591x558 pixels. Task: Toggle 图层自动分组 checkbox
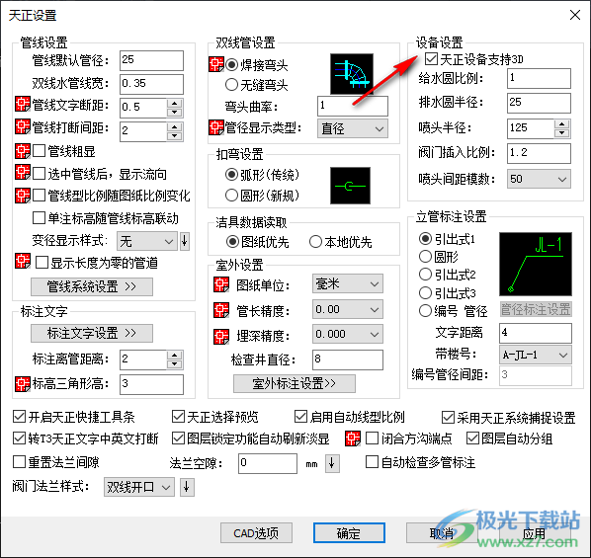pyautogui.click(x=473, y=438)
